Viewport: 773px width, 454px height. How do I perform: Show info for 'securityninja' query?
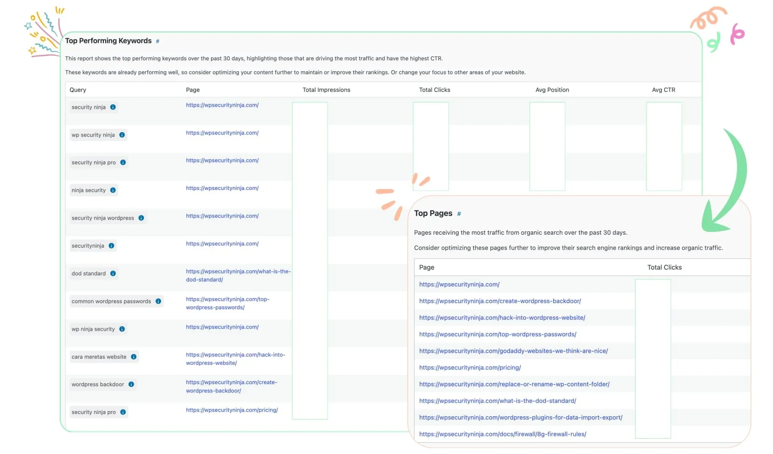[x=111, y=246]
